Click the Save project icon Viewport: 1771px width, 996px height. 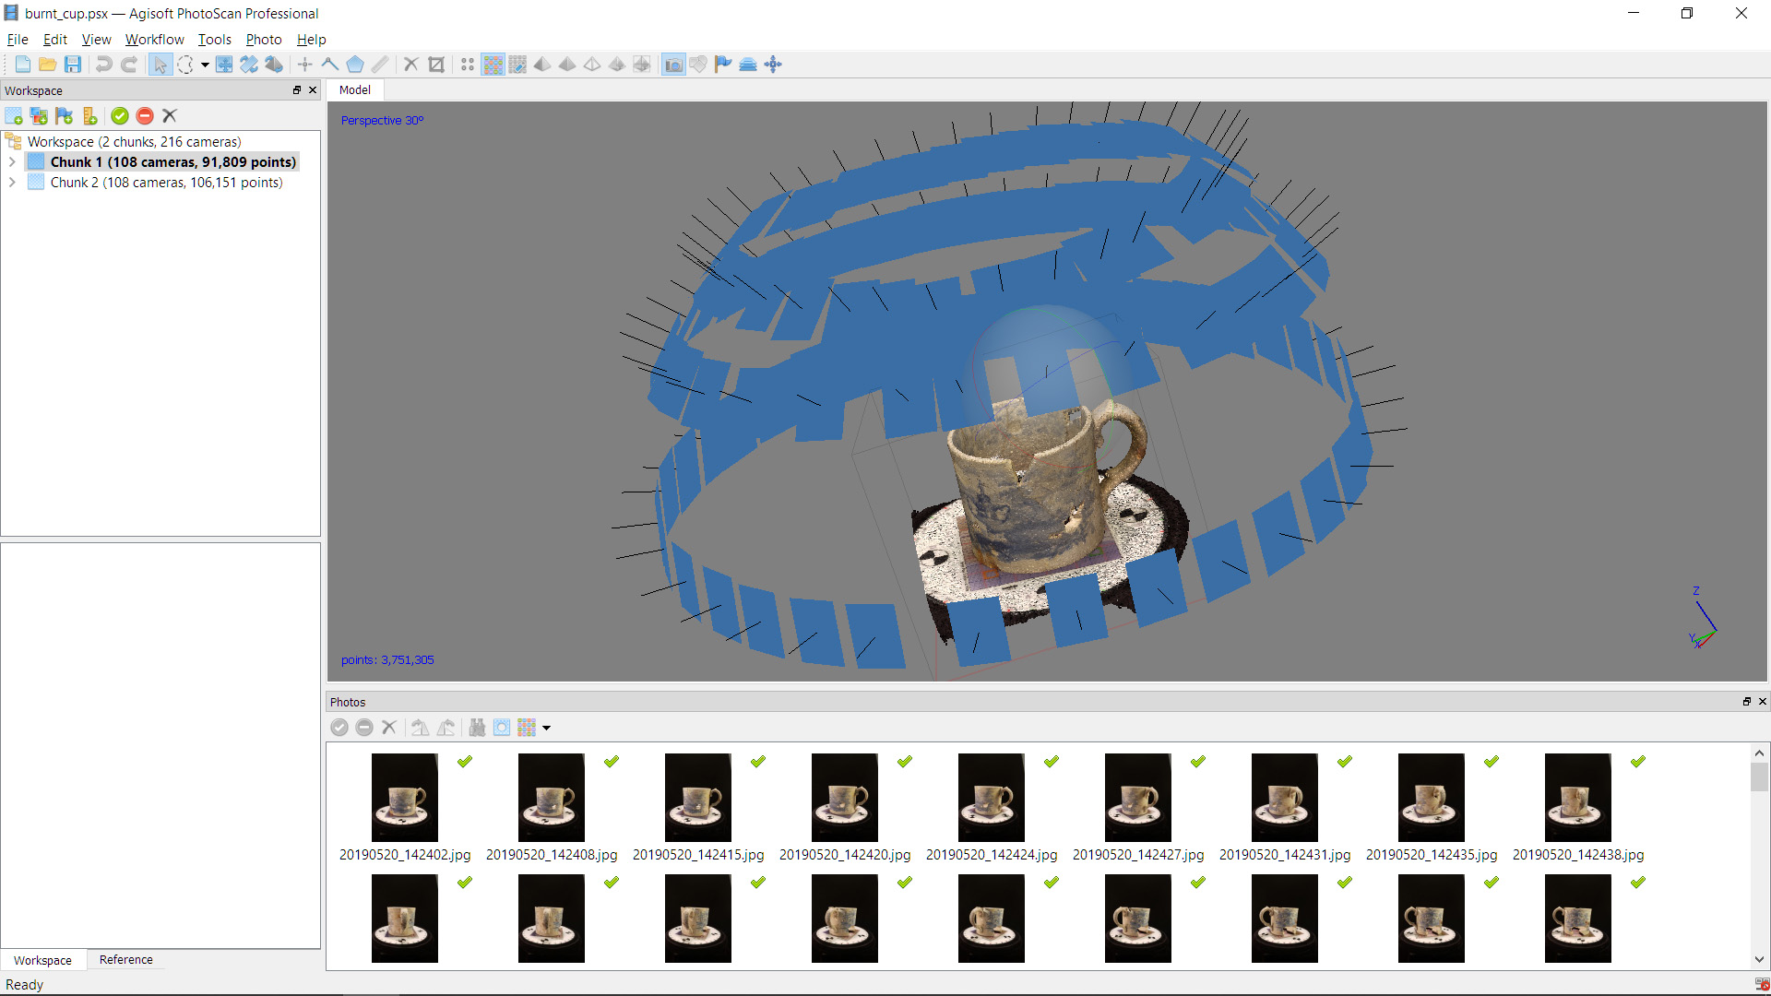[x=73, y=65]
